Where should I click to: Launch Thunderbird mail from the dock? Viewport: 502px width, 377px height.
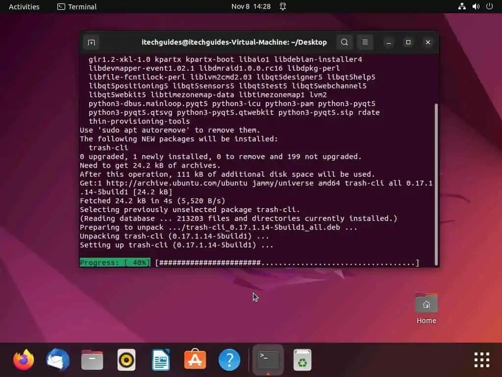tap(57, 360)
